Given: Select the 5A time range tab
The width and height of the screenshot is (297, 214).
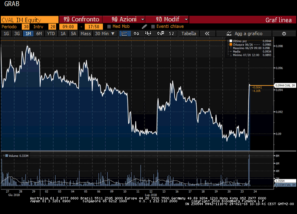Looking at the screenshot, I should [73, 34].
